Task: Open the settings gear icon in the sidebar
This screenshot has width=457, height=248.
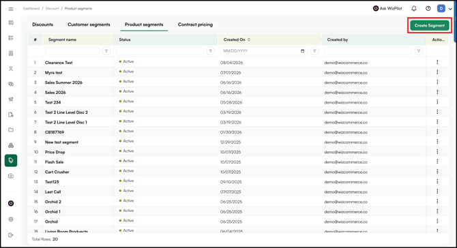Action: [11, 219]
